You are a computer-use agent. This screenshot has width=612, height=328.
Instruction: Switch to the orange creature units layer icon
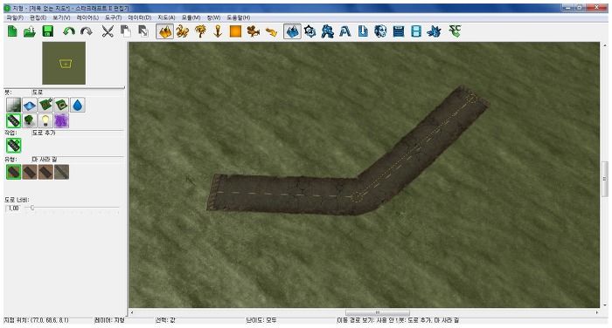coord(182,31)
